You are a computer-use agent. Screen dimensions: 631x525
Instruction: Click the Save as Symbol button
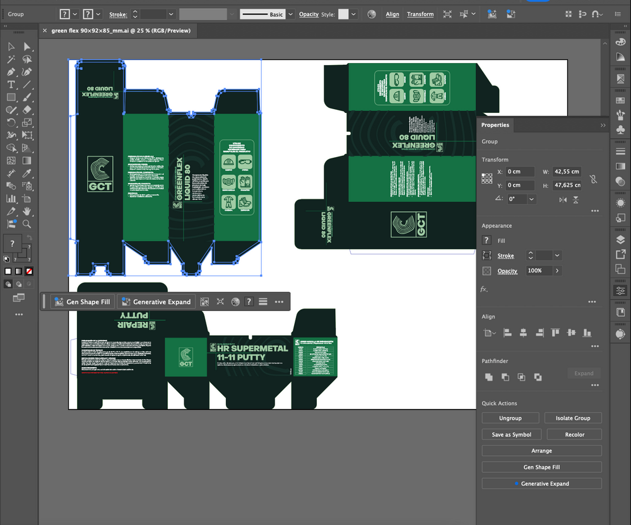(x=512, y=435)
